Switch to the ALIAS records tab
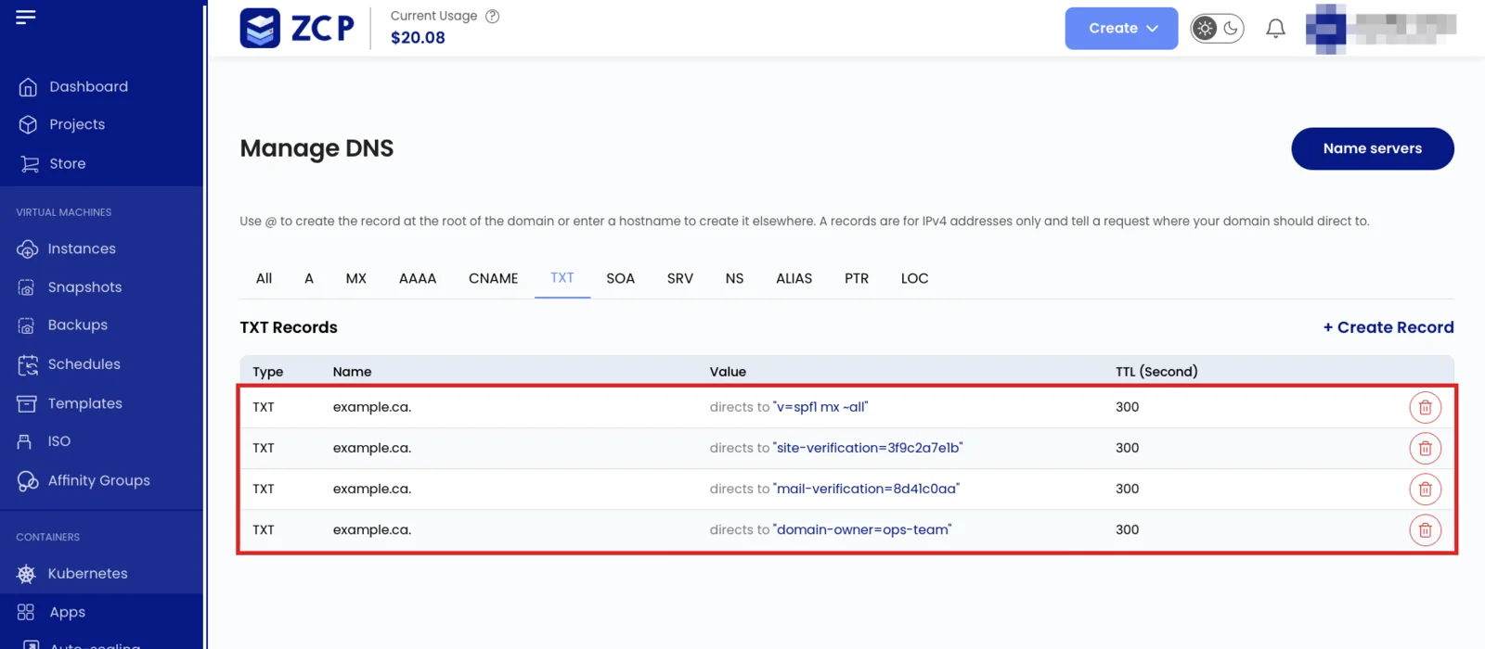This screenshot has height=649, width=1485. tap(794, 278)
